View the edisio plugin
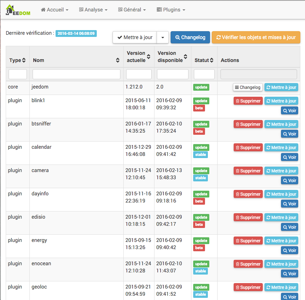The image size is (305, 300). (290, 227)
